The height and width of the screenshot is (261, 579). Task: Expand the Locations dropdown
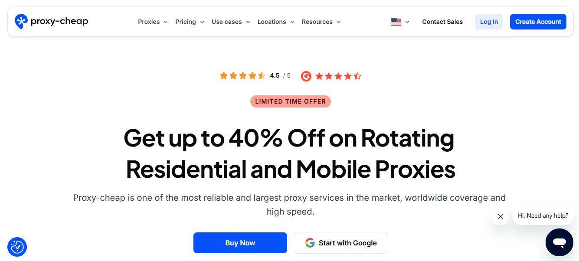pos(272,21)
